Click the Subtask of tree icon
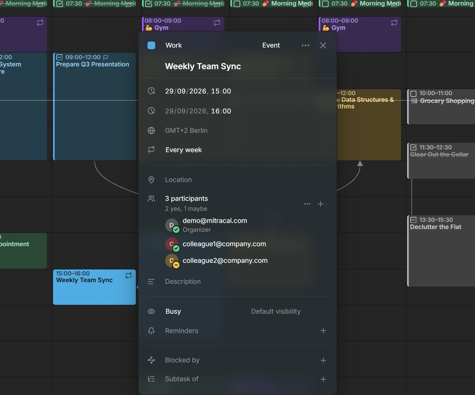Image resolution: width=475 pixels, height=395 pixels. [x=151, y=379]
